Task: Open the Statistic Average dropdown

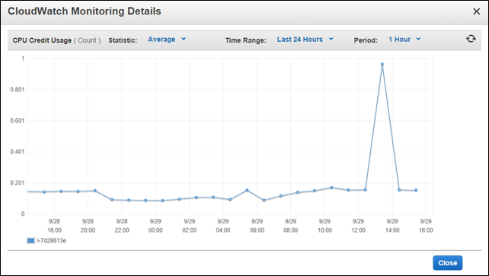Action: click(167, 40)
